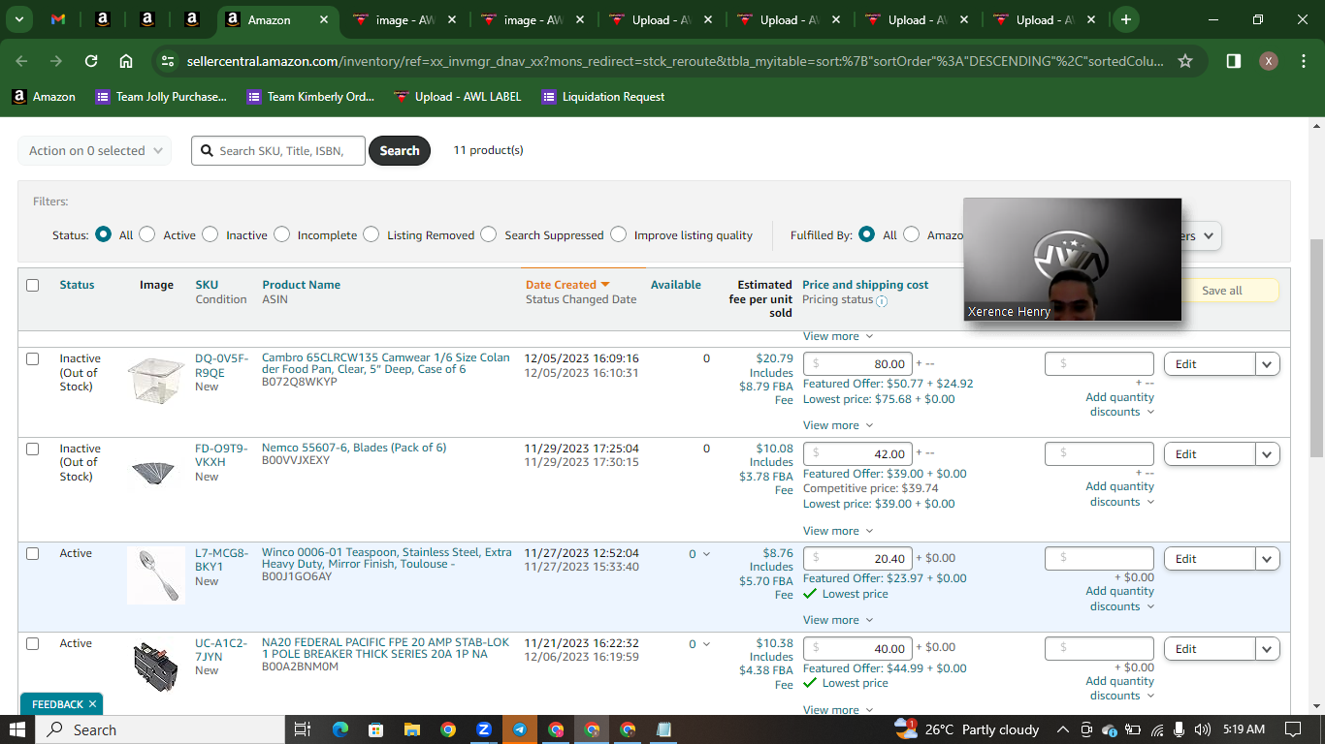The width and height of the screenshot is (1325, 744).
Task: Open the tab search dropdown arrow
Action: tap(19, 19)
